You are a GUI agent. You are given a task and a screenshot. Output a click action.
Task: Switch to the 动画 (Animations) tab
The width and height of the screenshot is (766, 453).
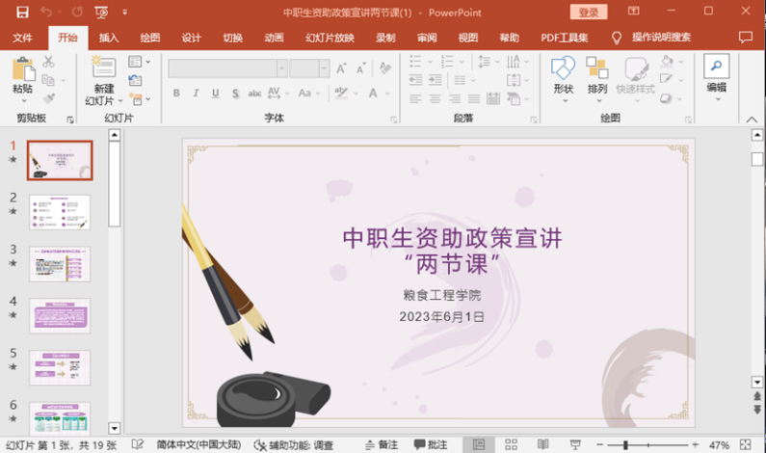pos(274,38)
